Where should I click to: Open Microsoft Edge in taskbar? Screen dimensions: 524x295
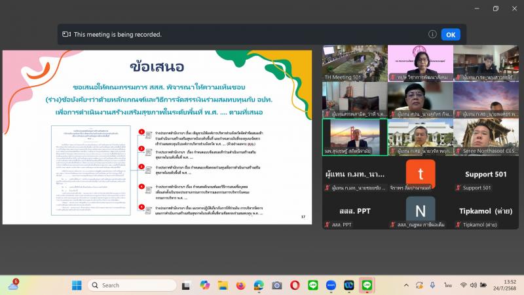[259, 285]
